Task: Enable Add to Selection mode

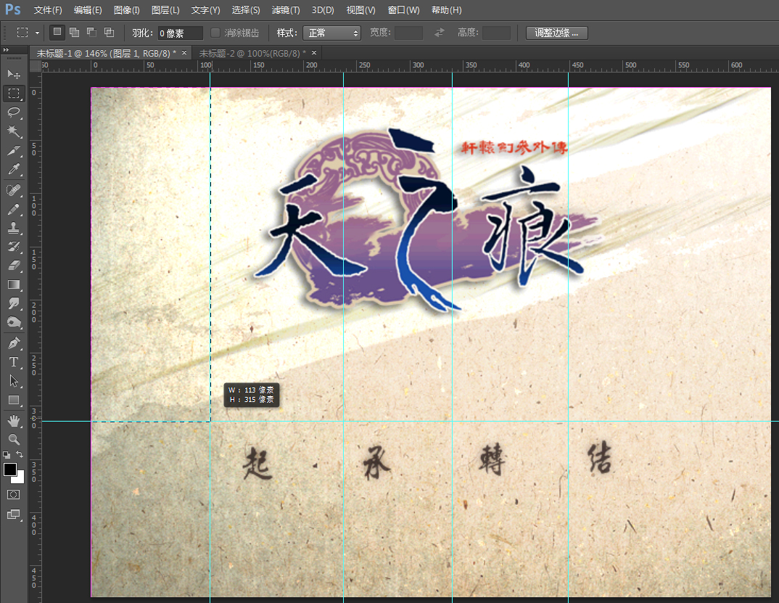Action: click(75, 33)
